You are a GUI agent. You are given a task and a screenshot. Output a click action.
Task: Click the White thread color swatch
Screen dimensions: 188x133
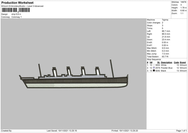[154, 65]
